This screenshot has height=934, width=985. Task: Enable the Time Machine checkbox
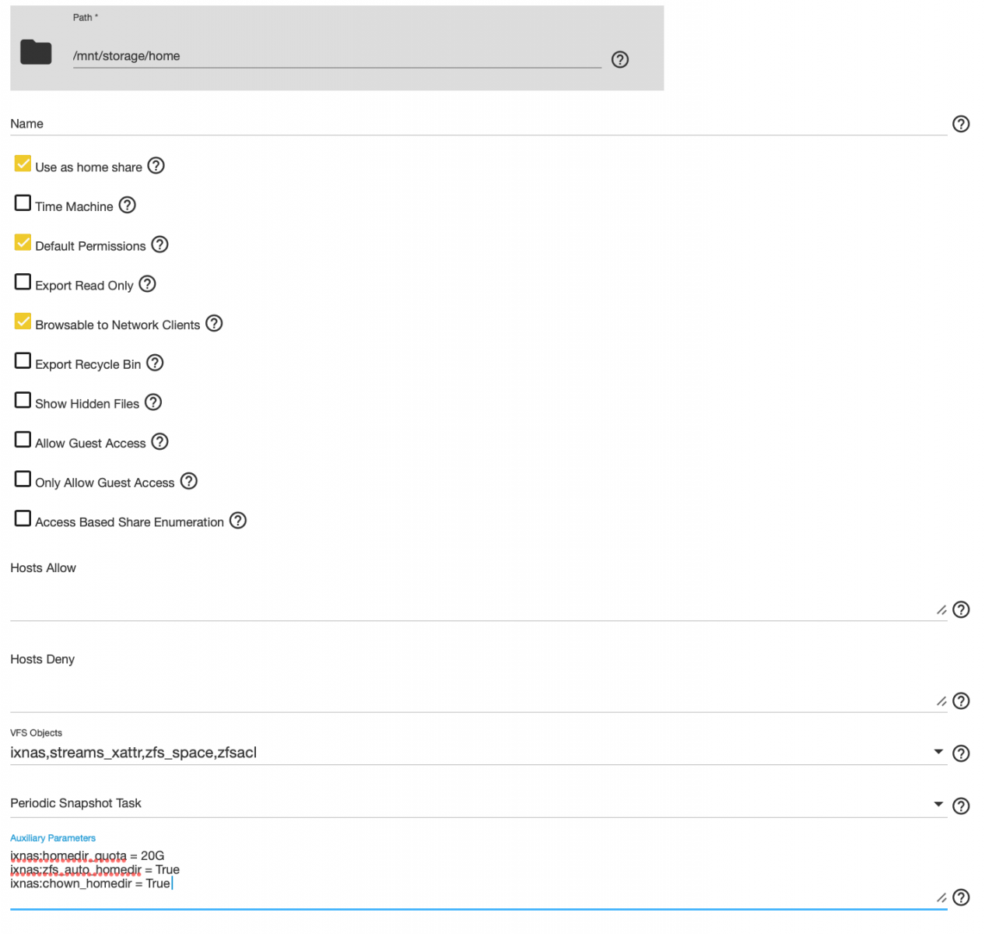point(23,203)
